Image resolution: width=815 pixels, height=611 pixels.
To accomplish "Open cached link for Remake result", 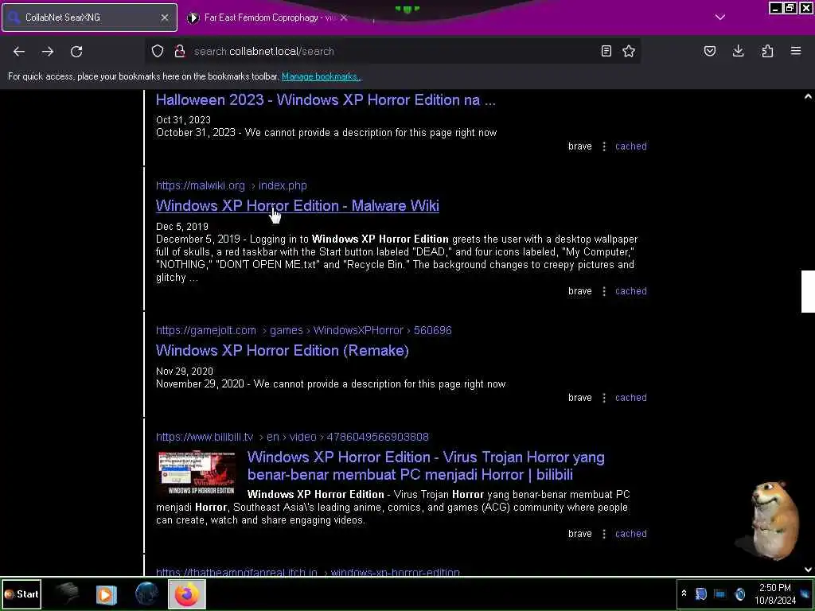I will tap(631, 398).
